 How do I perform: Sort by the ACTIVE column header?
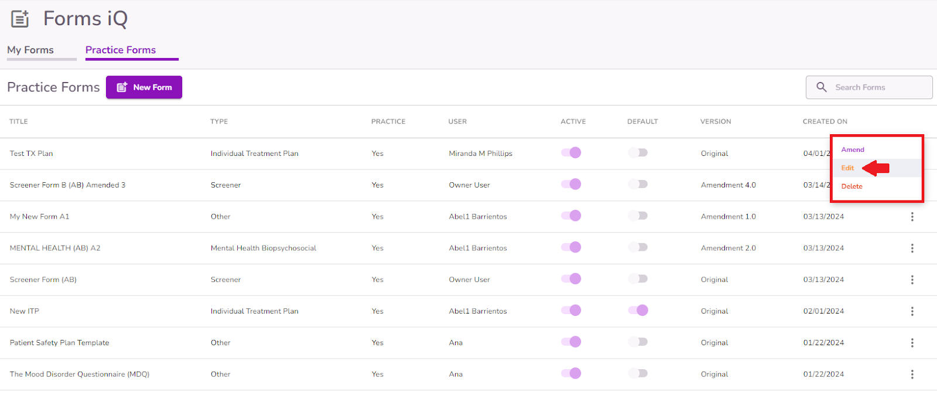coord(573,122)
